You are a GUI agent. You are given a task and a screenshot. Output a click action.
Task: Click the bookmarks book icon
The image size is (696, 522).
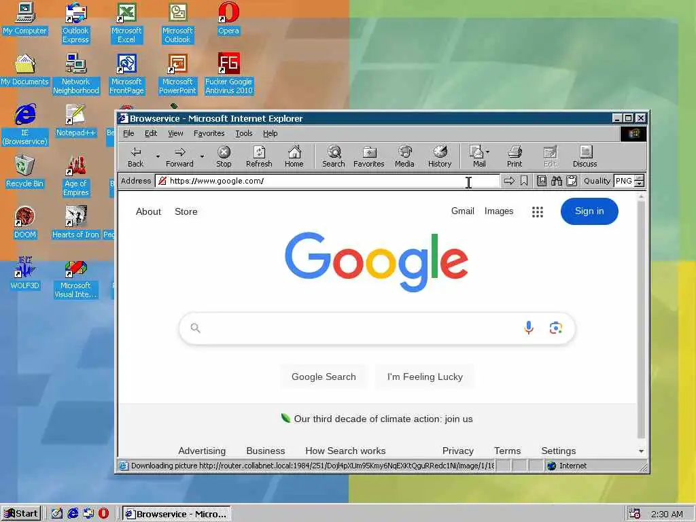tap(542, 181)
